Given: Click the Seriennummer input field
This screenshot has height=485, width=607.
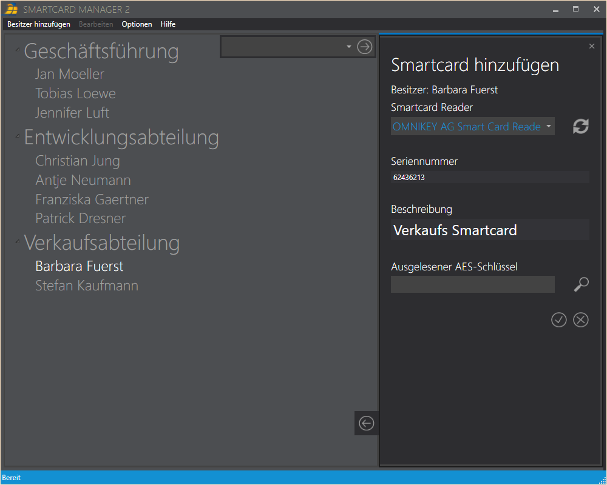Looking at the screenshot, I should pos(489,178).
